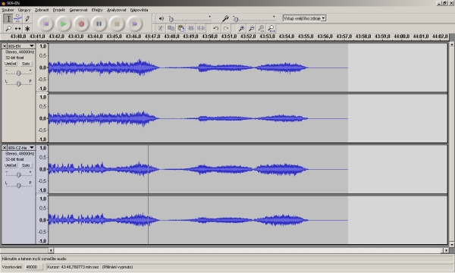Click the output speaker volume icon

162,18
